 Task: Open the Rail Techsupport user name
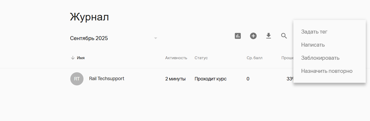(107, 79)
